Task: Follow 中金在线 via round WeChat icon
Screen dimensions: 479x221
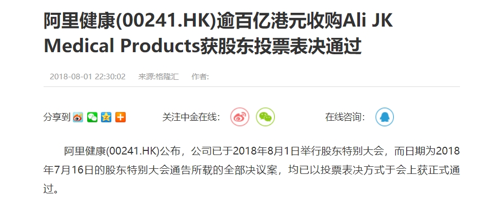Action: (x=265, y=117)
